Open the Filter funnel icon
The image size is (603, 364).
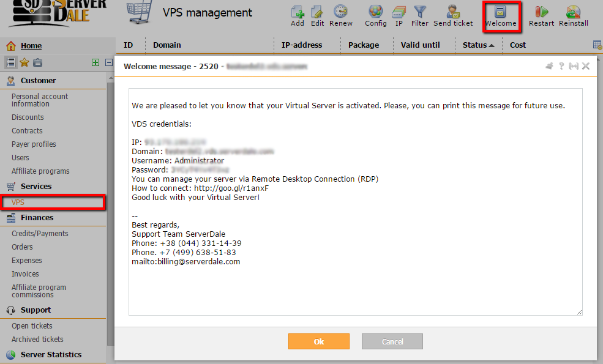click(x=419, y=12)
